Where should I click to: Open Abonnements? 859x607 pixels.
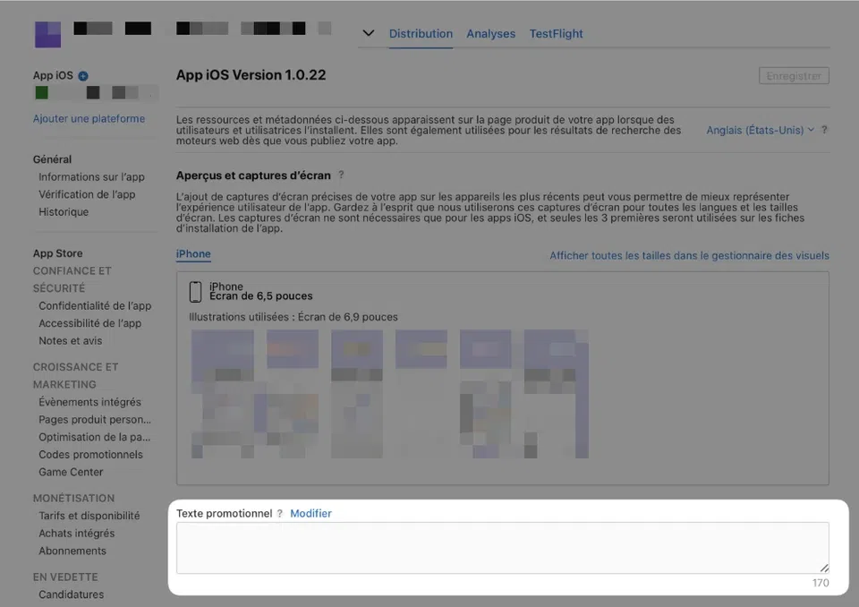(x=72, y=551)
